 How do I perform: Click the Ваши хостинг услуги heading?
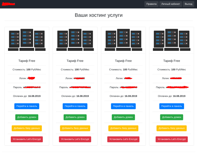[x=98, y=15]
